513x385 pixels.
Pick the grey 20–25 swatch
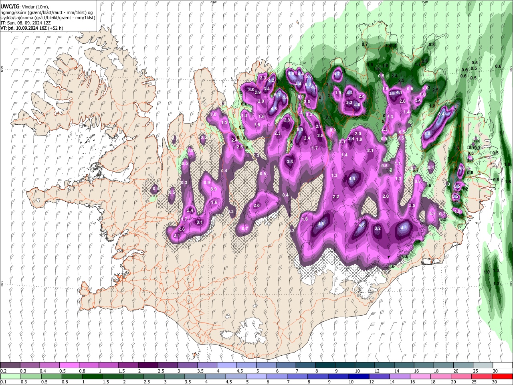(463, 365)
